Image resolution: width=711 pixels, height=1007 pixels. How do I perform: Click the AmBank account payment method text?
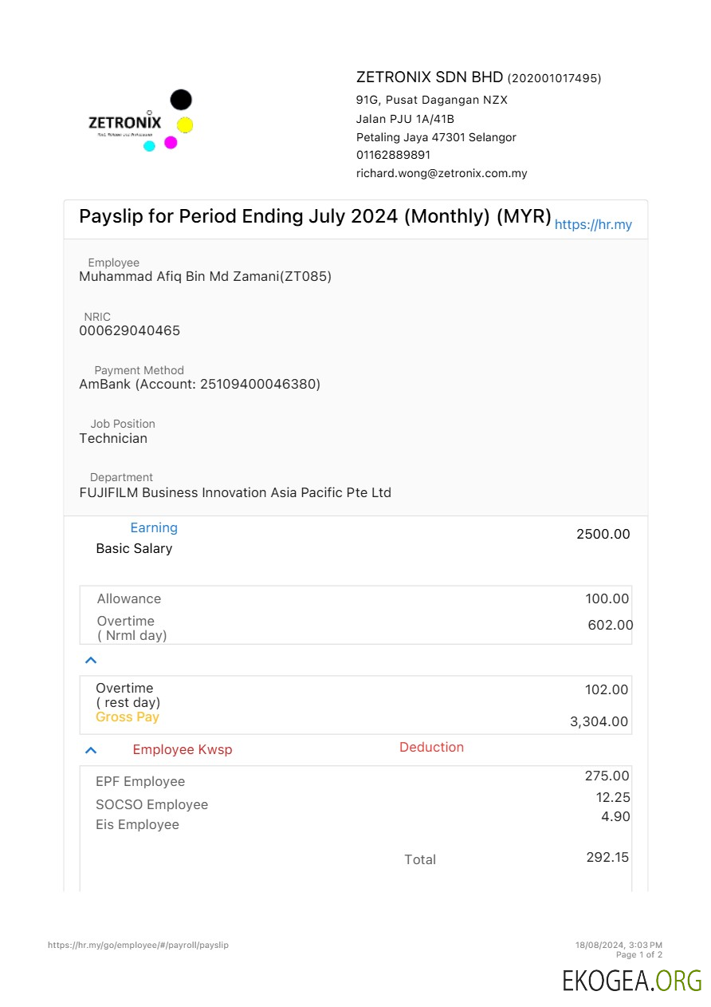point(199,384)
